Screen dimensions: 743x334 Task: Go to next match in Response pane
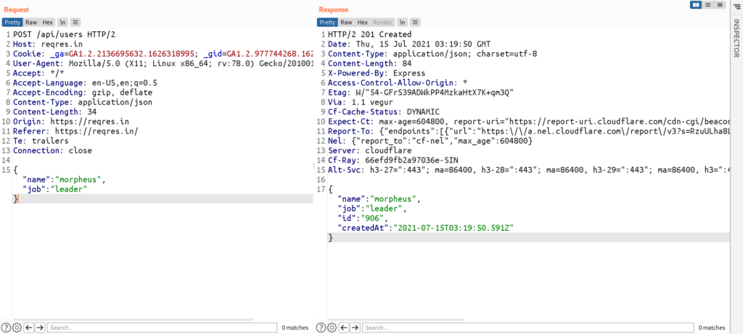(x=356, y=327)
